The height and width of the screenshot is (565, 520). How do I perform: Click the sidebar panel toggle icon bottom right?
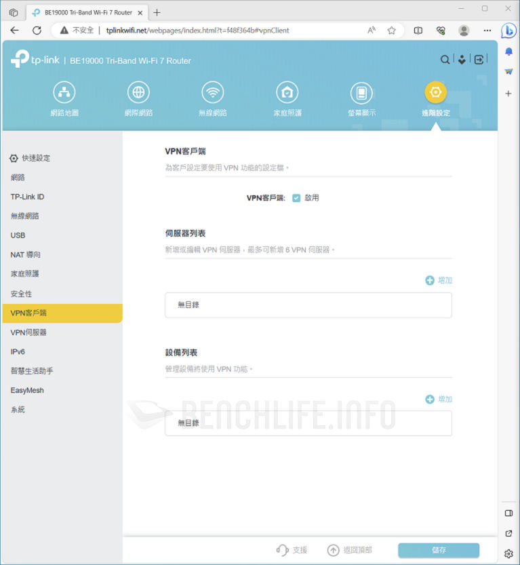point(508,513)
